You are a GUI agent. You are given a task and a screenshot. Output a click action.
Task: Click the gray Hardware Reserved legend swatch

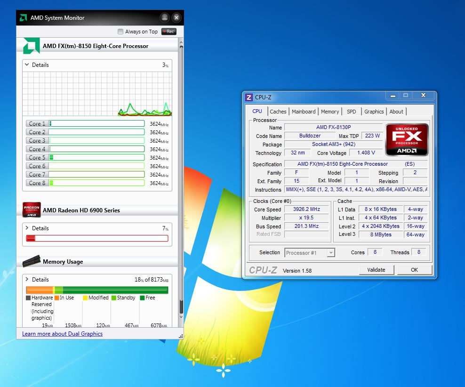pyautogui.click(x=28, y=298)
